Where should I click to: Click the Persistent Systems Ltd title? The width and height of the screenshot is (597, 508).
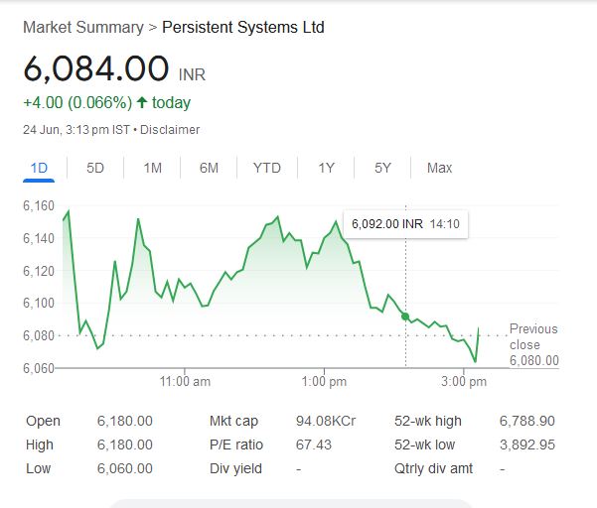(243, 27)
